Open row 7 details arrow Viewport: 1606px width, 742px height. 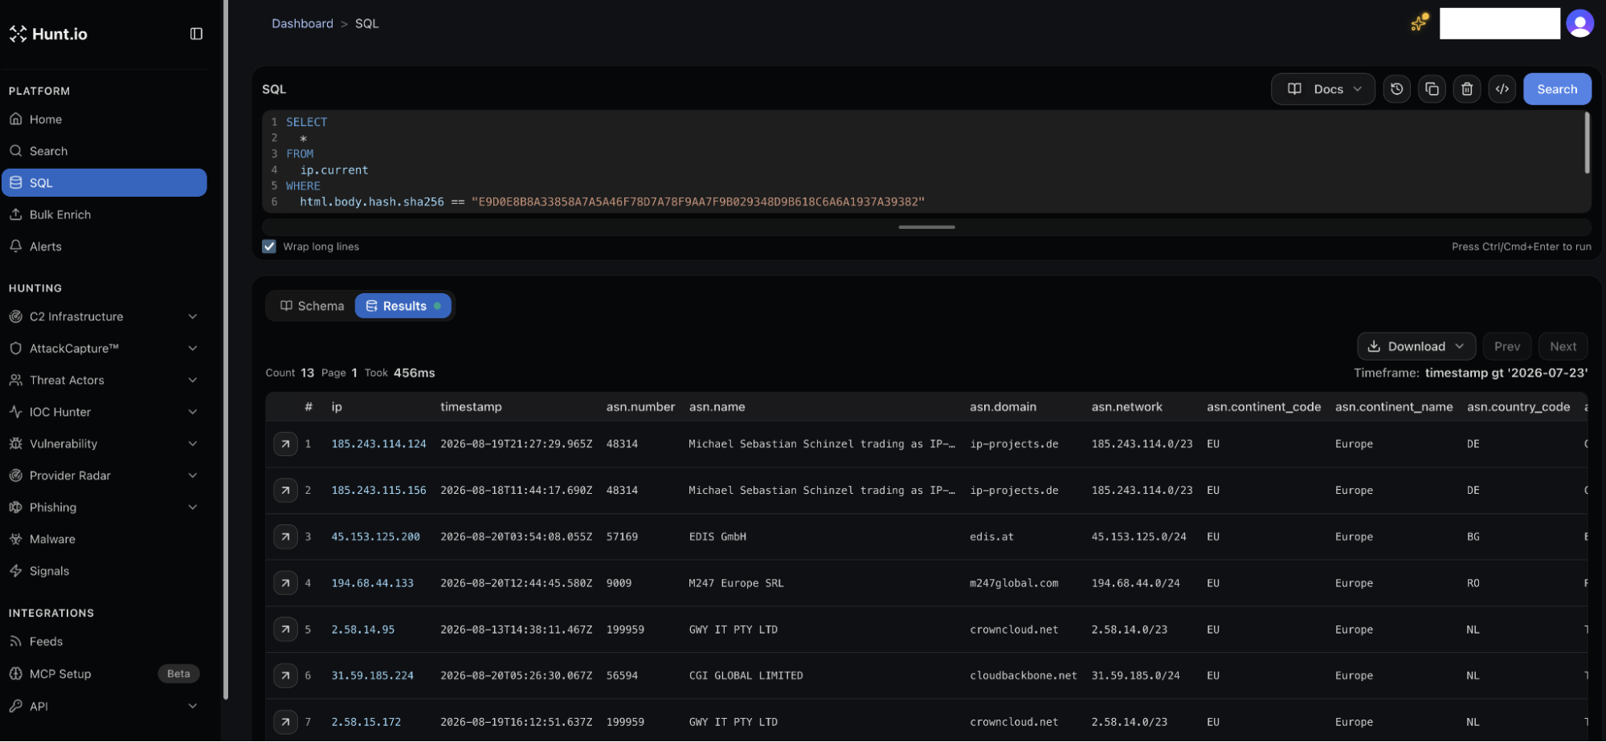[x=285, y=723]
